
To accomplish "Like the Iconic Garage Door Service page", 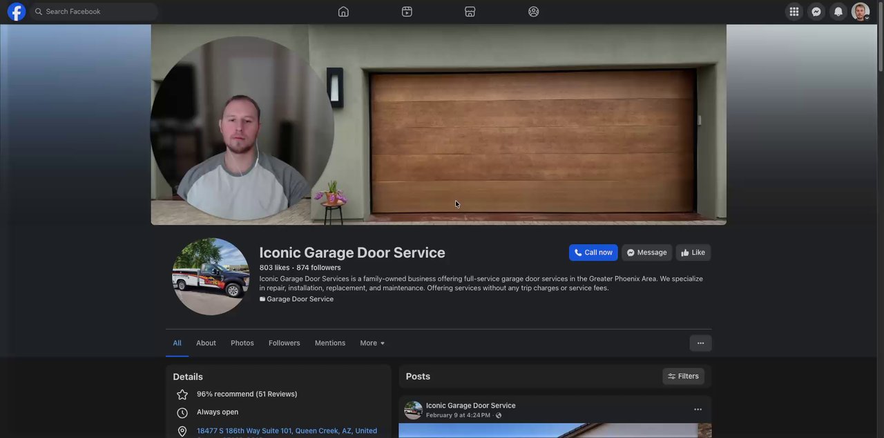I will click(693, 252).
